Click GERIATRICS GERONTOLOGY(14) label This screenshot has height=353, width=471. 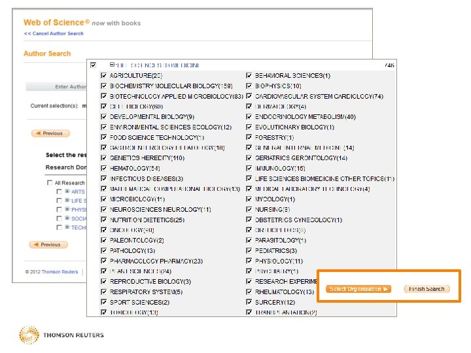pos(302,158)
